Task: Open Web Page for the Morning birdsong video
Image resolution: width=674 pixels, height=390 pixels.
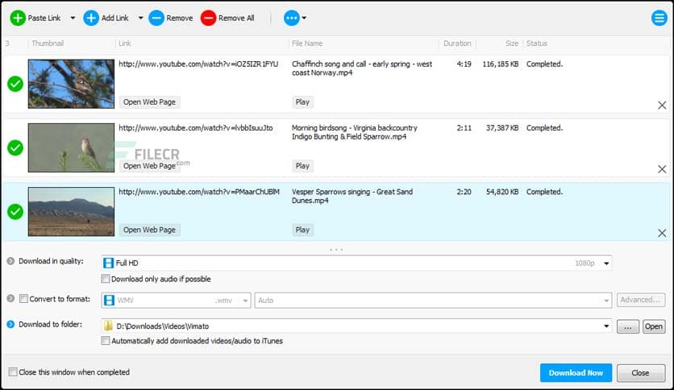Action: coord(150,166)
